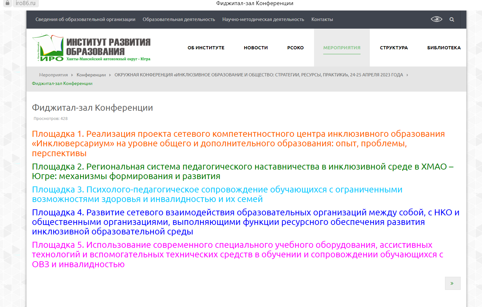
Task: Open Площадка 5 magenta link
Action: point(237,255)
